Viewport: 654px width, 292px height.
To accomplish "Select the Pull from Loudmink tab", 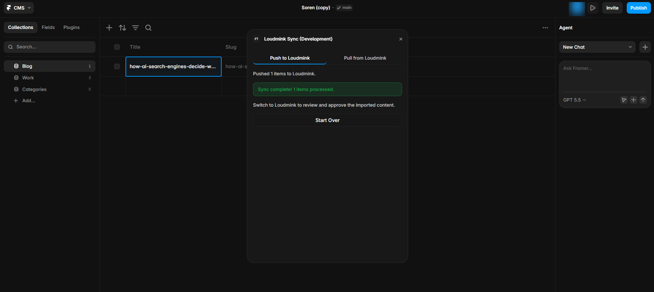I will tap(365, 58).
